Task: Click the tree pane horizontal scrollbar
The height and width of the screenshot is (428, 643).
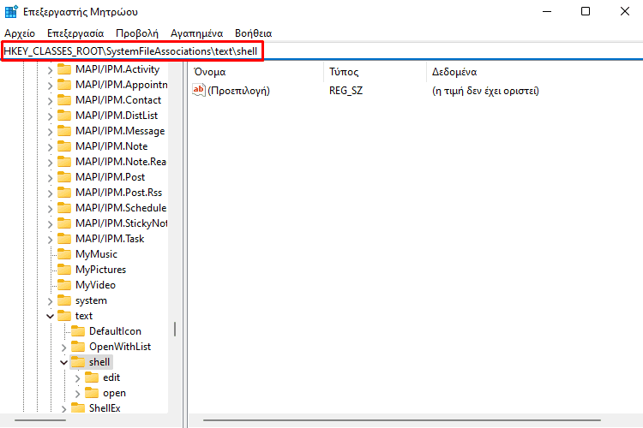Action: [x=40, y=420]
